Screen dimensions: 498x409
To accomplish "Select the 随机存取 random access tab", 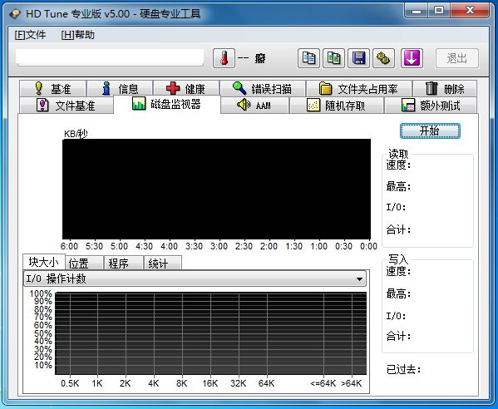I will tap(337, 105).
